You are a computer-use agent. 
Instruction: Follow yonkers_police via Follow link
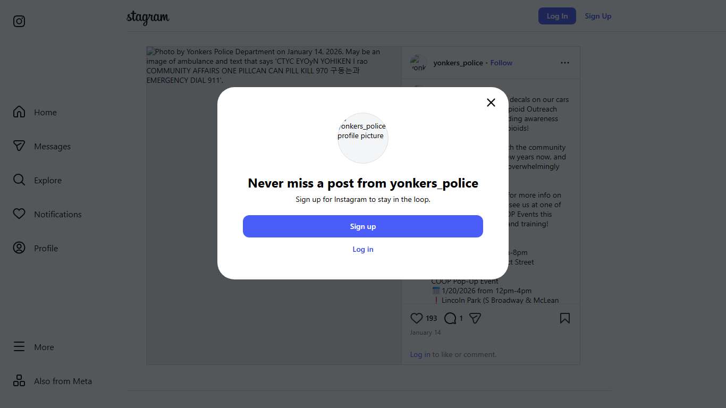point(501,63)
